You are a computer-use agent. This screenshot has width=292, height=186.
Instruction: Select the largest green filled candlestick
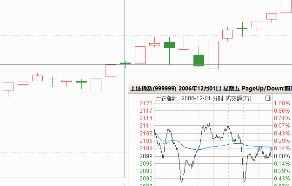[x=199, y=60]
